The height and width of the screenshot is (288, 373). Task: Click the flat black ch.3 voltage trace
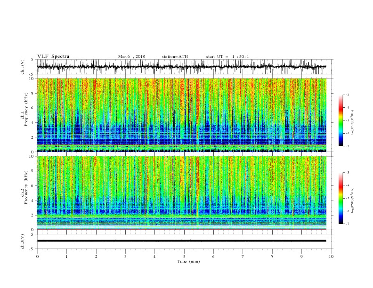[x=181, y=241]
